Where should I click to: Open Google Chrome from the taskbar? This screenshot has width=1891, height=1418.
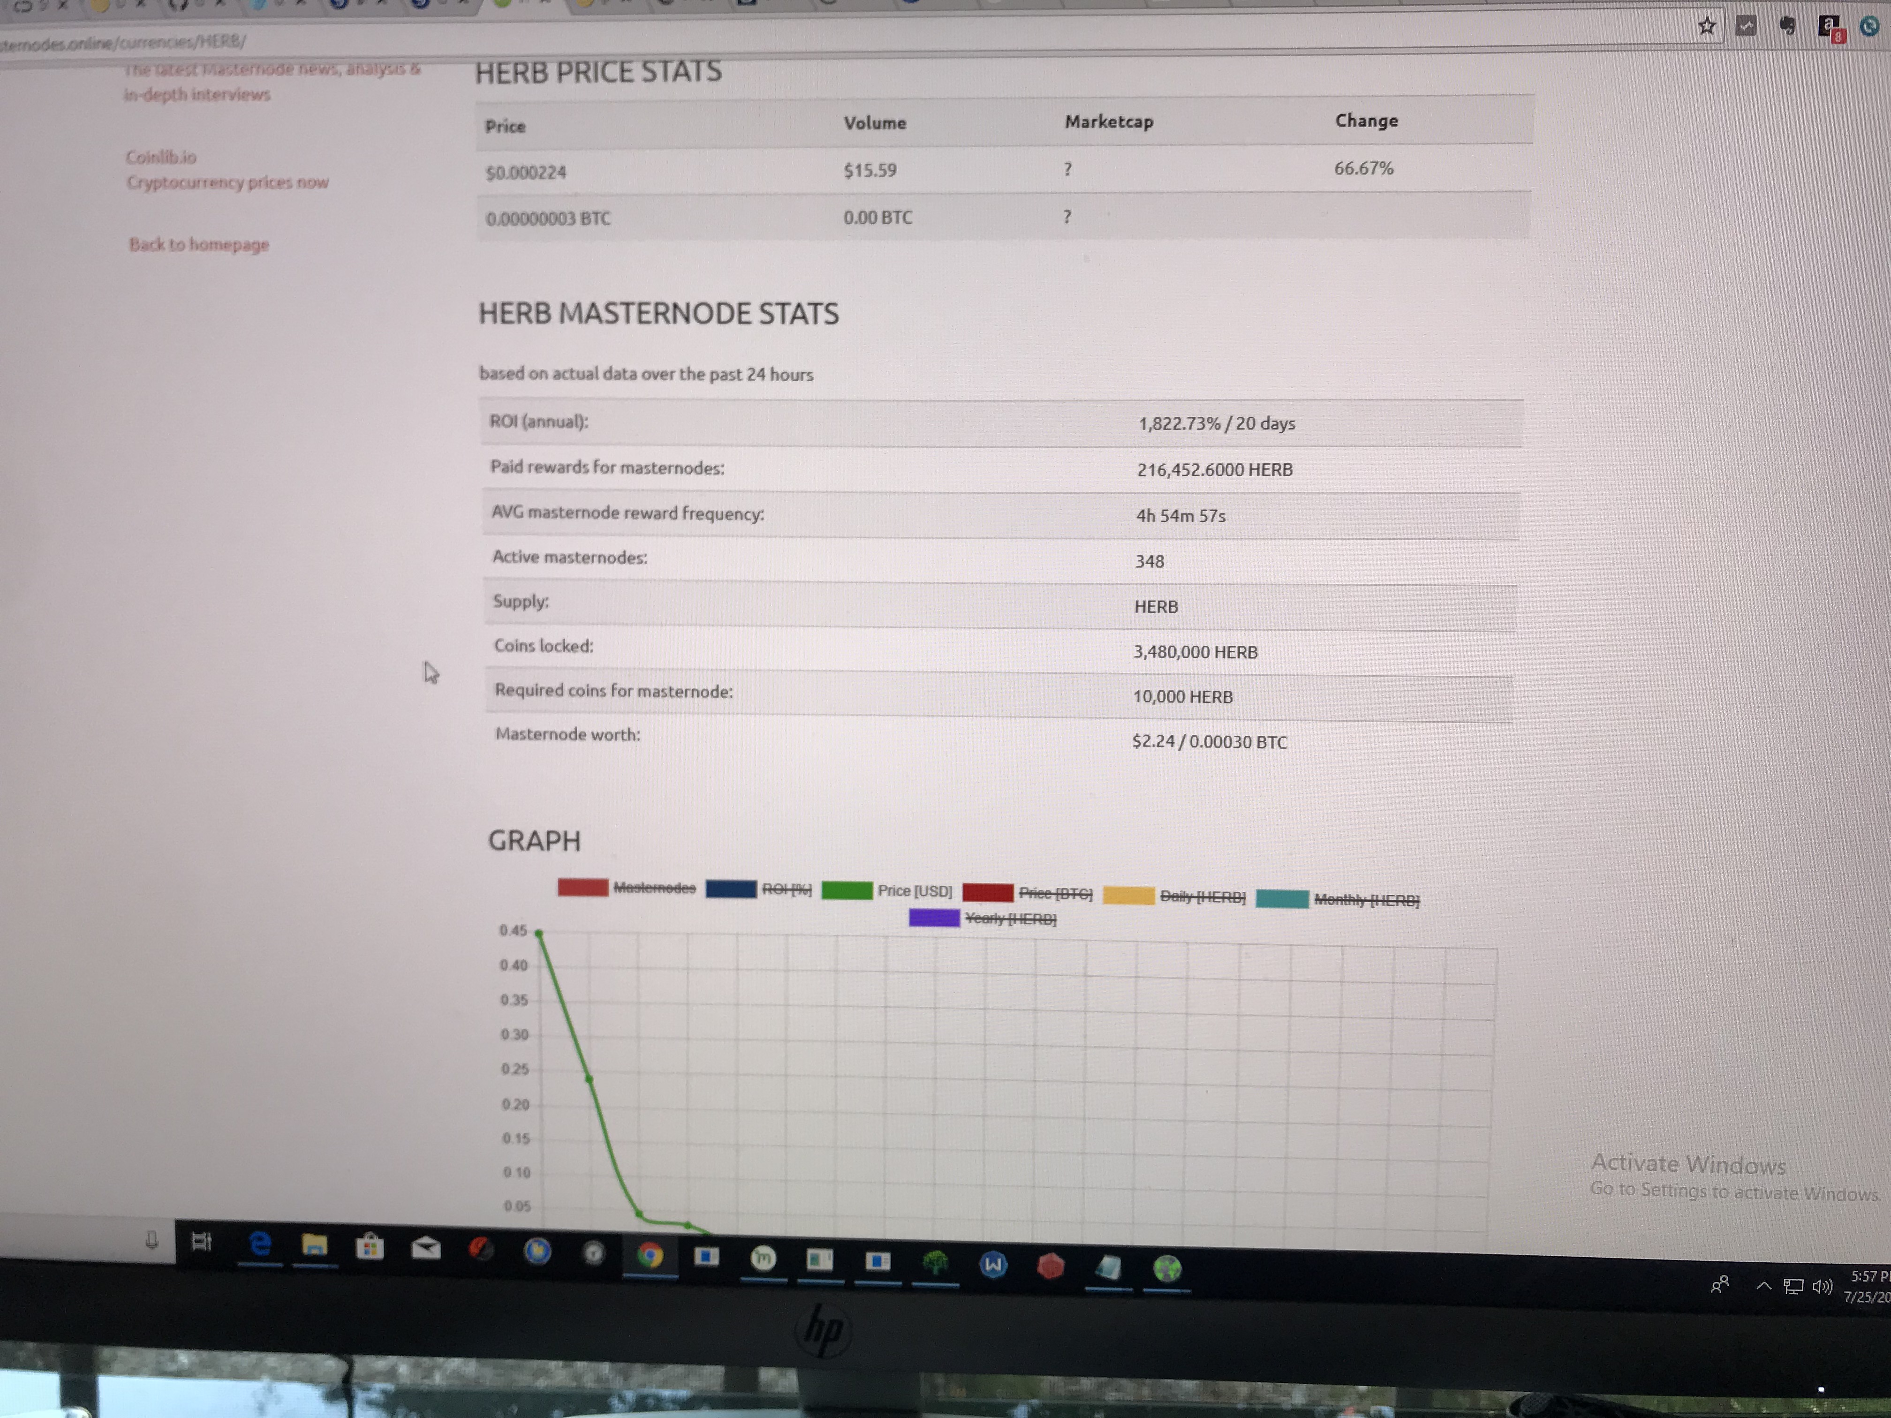[650, 1255]
